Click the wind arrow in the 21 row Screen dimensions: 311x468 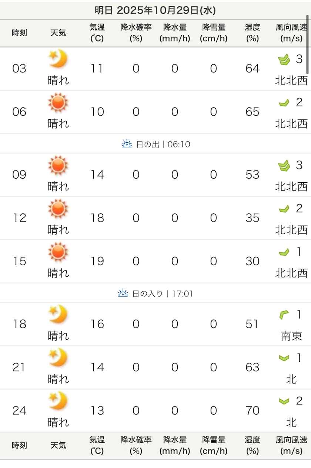[x=284, y=358]
